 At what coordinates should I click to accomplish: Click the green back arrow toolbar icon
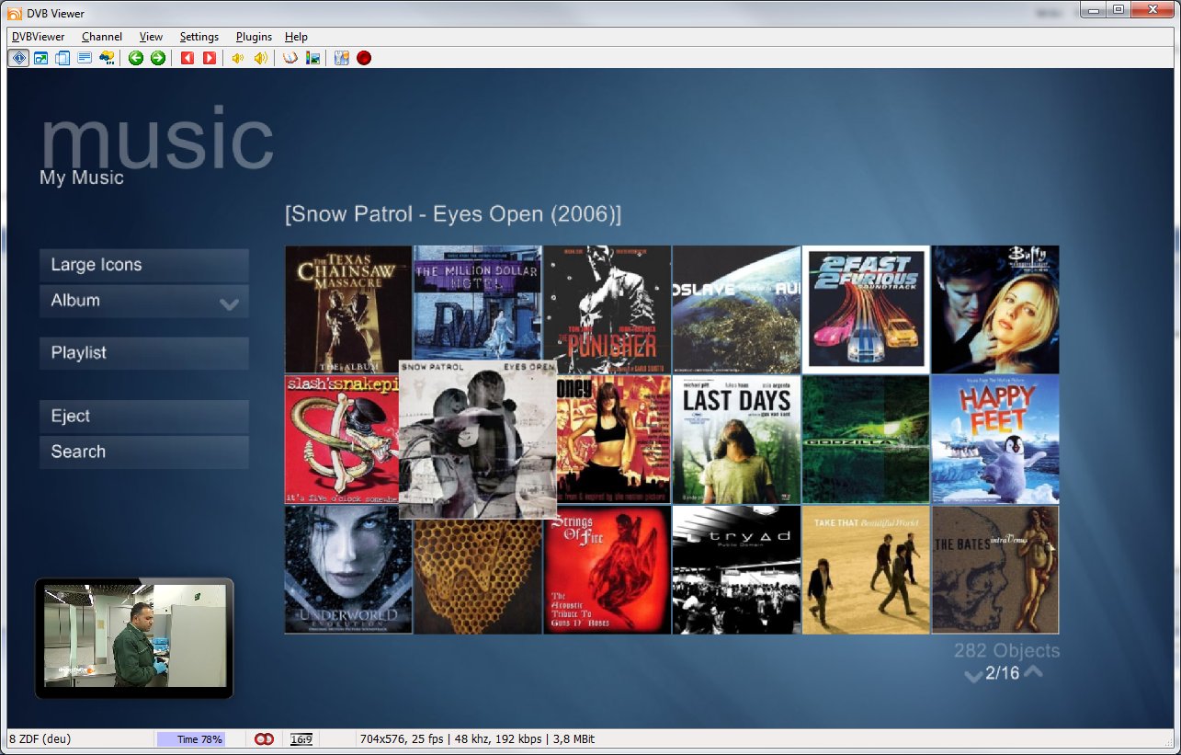[x=136, y=58]
